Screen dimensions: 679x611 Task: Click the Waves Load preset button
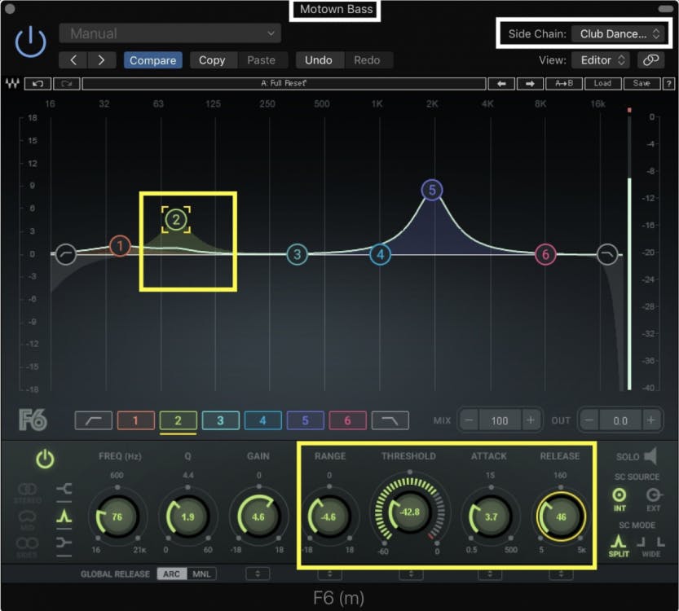(x=602, y=83)
